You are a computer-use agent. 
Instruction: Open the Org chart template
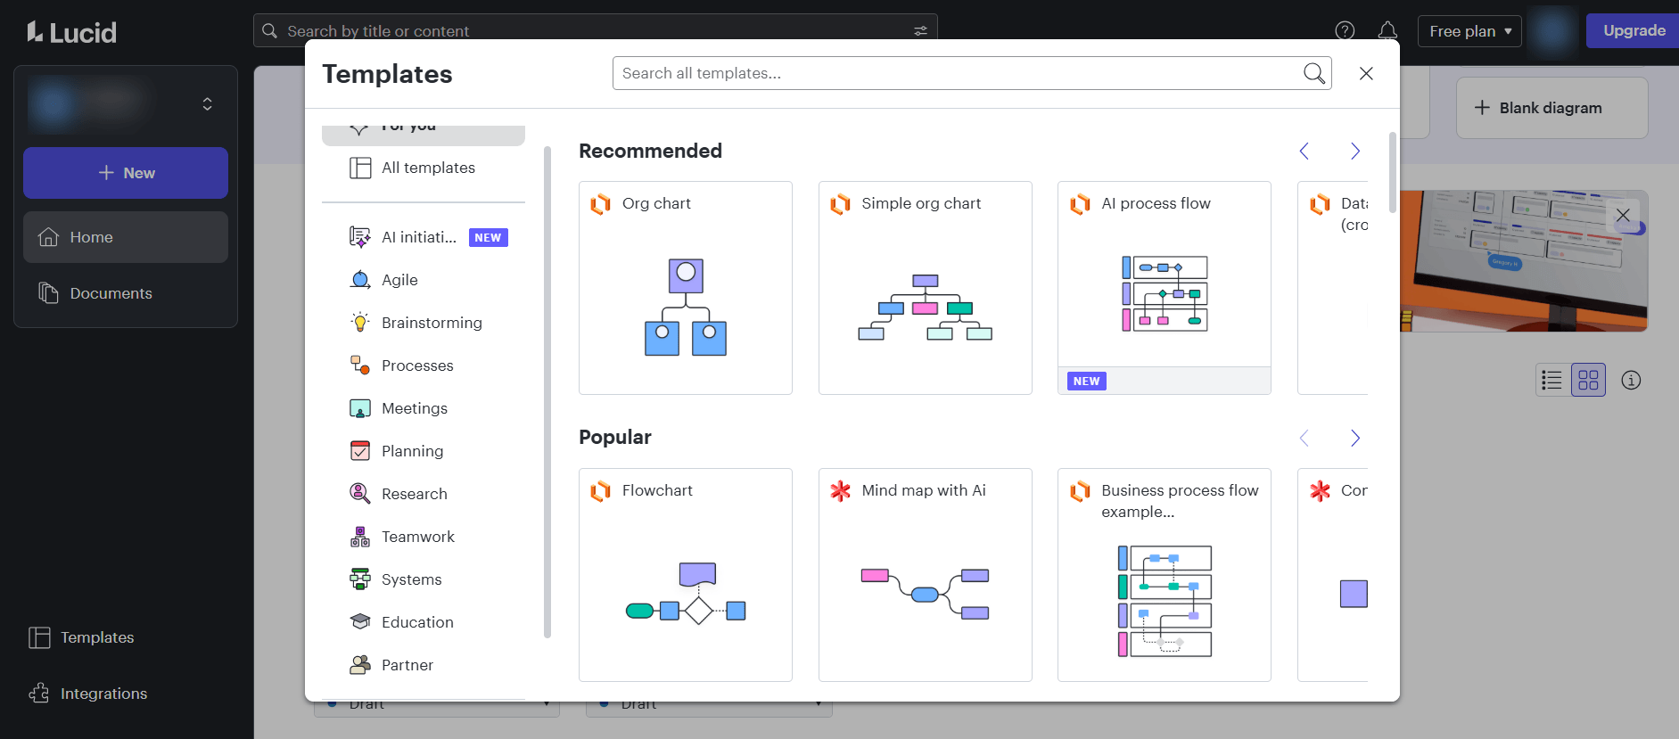click(686, 288)
